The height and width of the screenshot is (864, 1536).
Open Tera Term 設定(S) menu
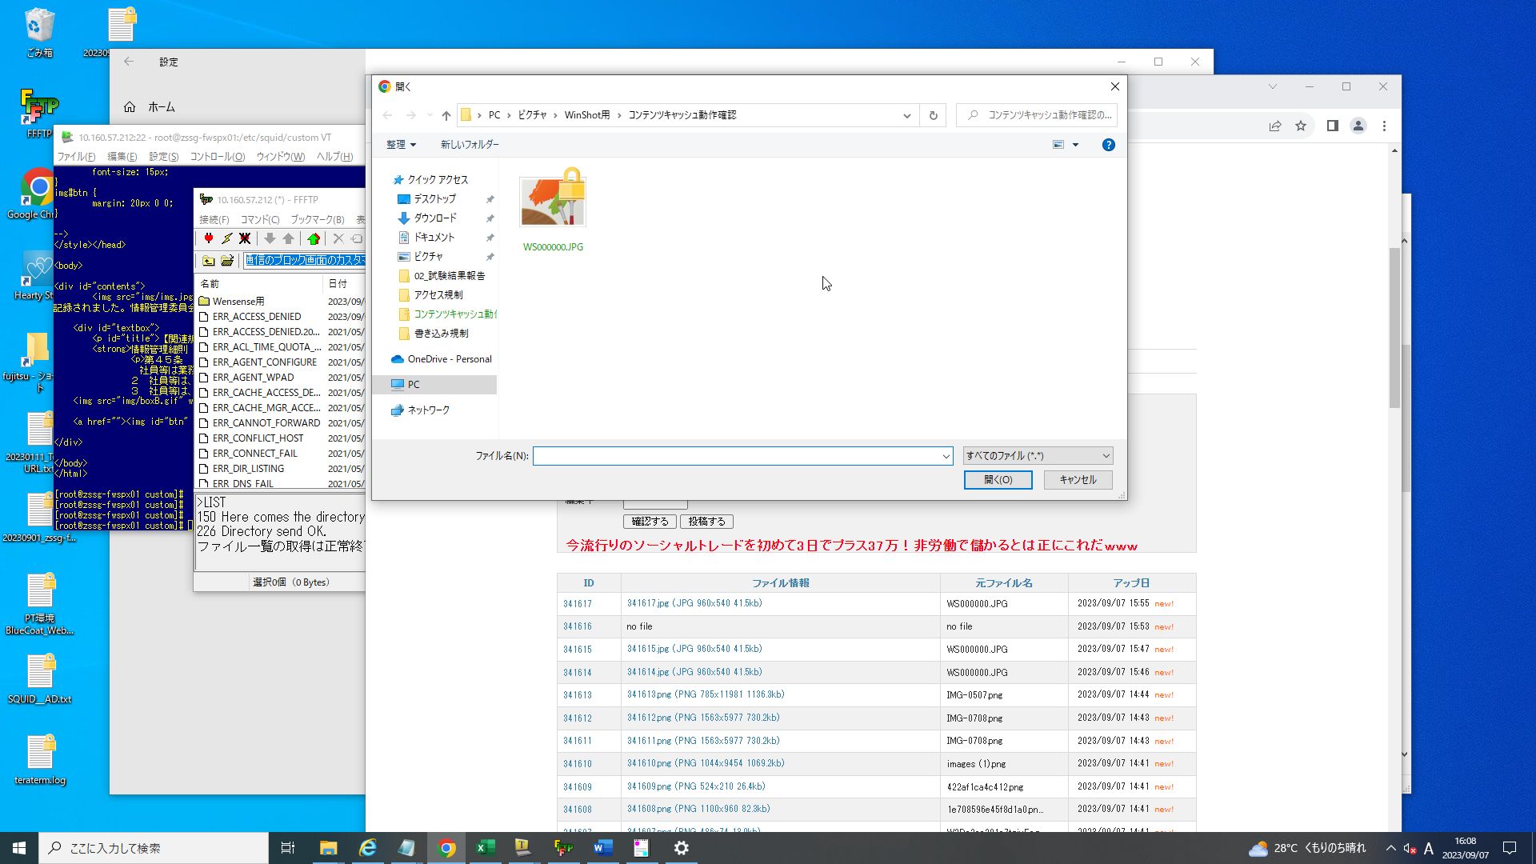tap(163, 157)
